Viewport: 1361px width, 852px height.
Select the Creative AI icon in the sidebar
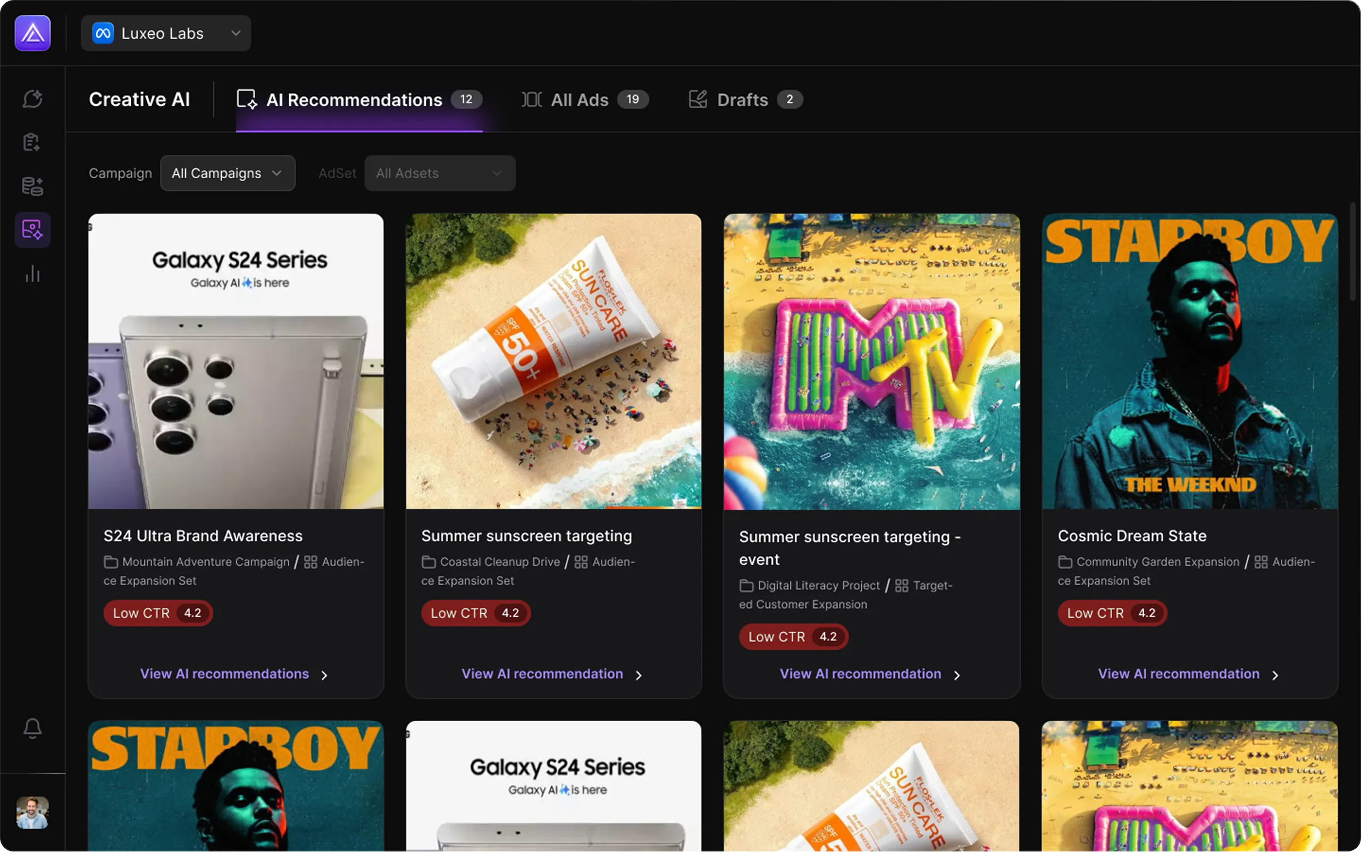[32, 230]
